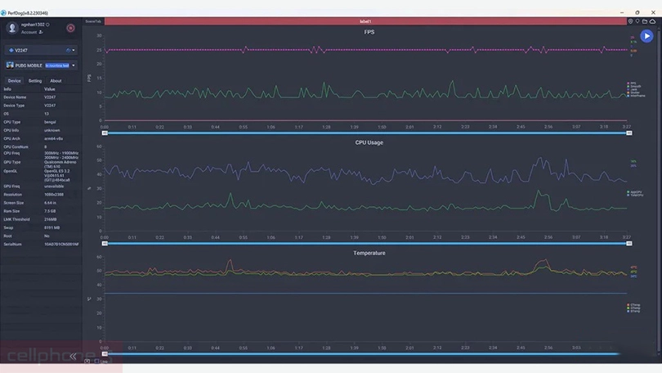Click the Account link under username
Image resolution: width=662 pixels, height=373 pixels.
coord(29,32)
